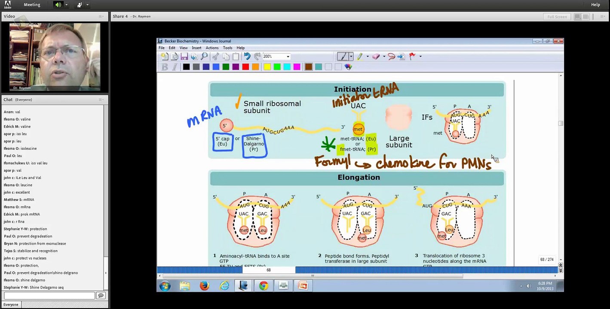Choose the Lasso selection tool
This screenshot has height=309, width=610.
pos(391,56)
